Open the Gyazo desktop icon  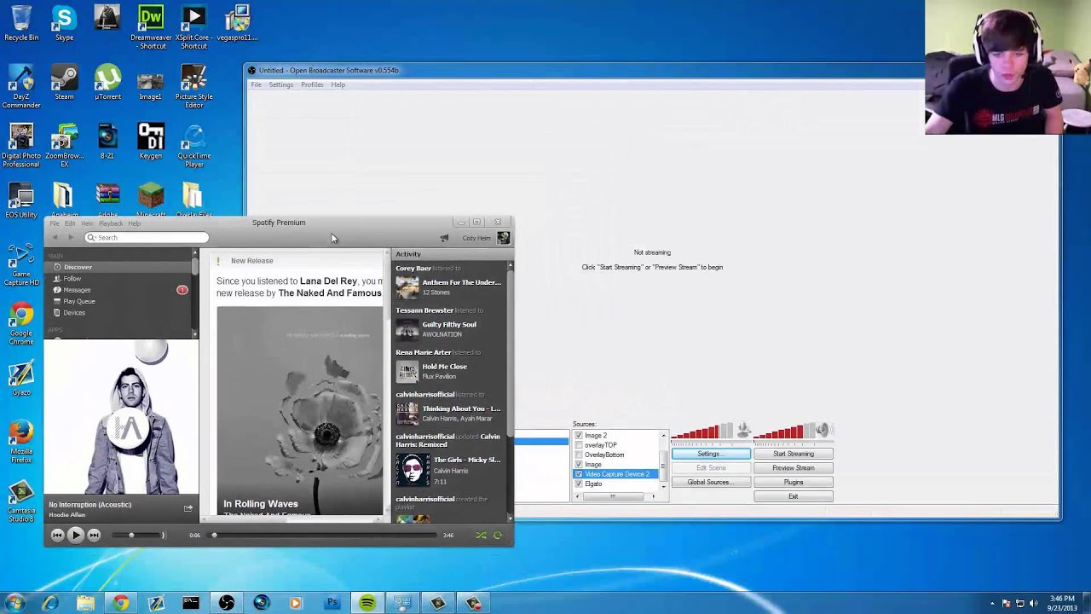(21, 379)
